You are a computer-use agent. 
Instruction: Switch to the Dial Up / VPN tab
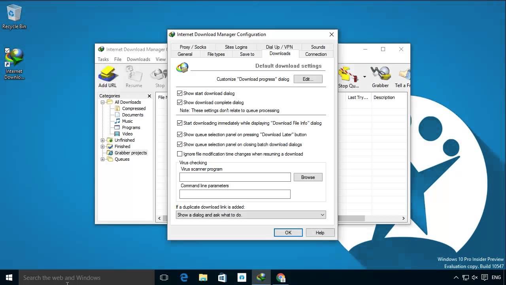279,47
